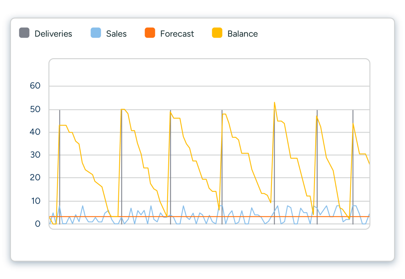Click the Forecast legend label text
Screen dimensions: 405x279
(x=177, y=33)
